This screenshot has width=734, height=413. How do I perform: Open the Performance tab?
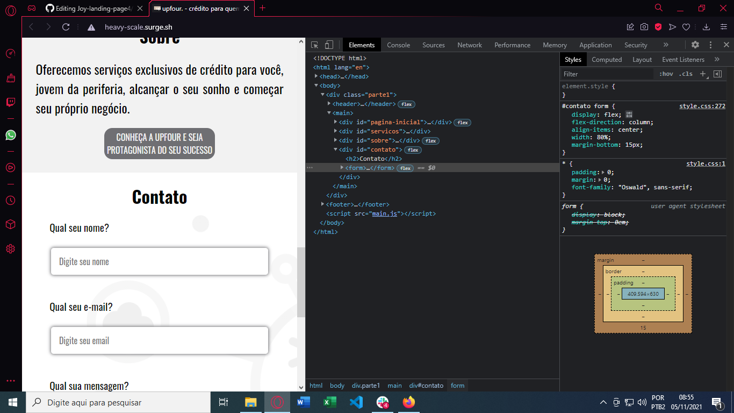[x=513, y=45]
